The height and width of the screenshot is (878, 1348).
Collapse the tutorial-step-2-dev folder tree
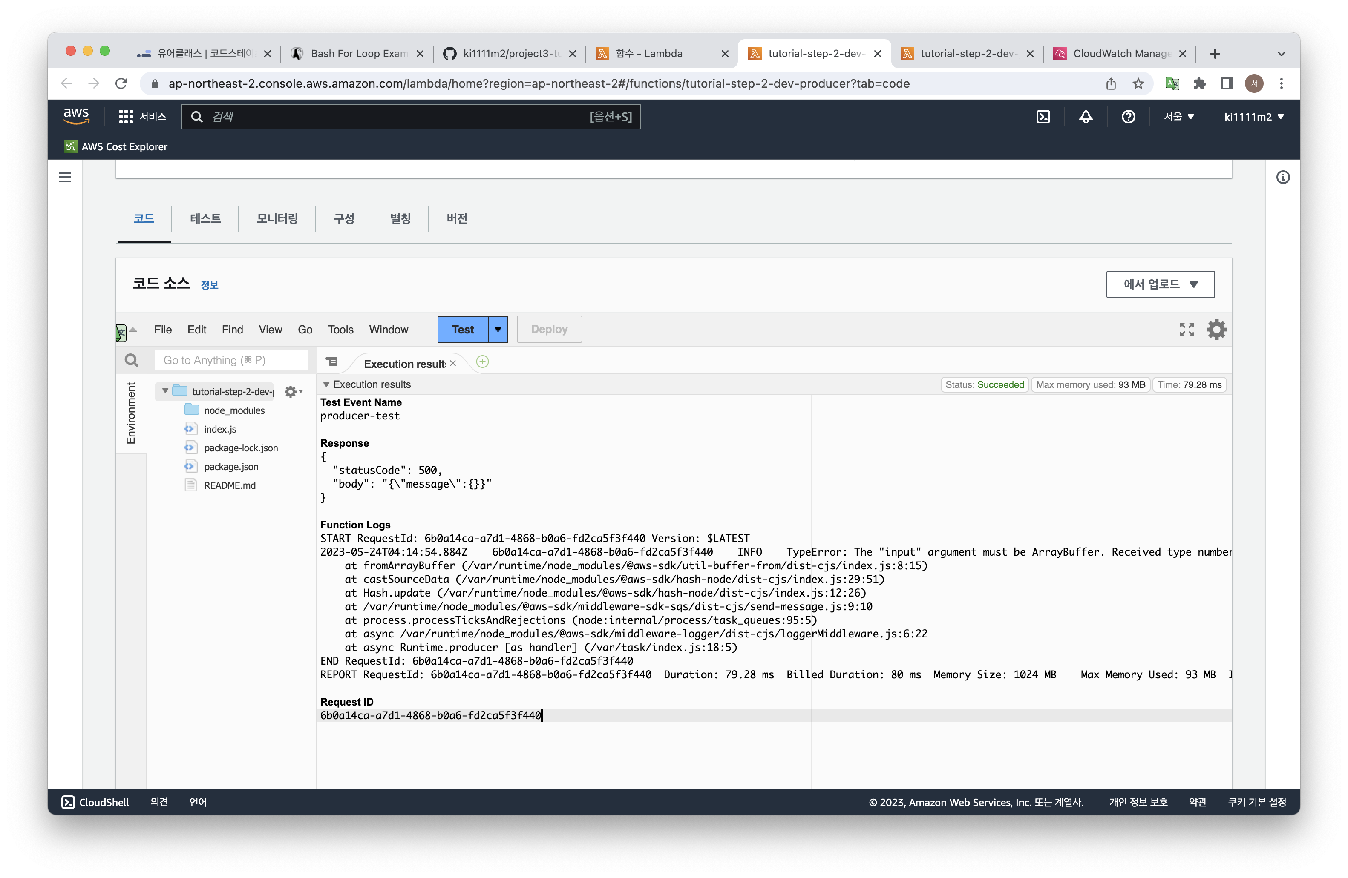tap(165, 391)
